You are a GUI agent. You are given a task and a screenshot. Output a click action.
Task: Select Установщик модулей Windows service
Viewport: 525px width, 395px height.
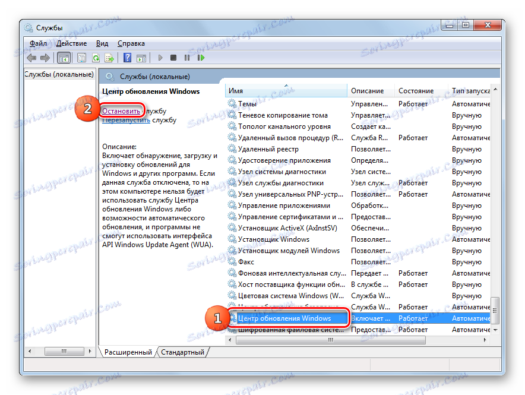click(x=358, y=251)
